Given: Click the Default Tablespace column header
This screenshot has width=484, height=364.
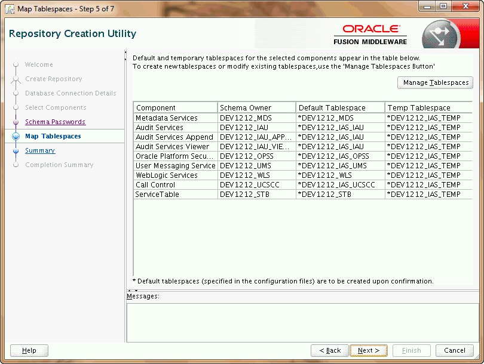Looking at the screenshot, I should point(341,107).
